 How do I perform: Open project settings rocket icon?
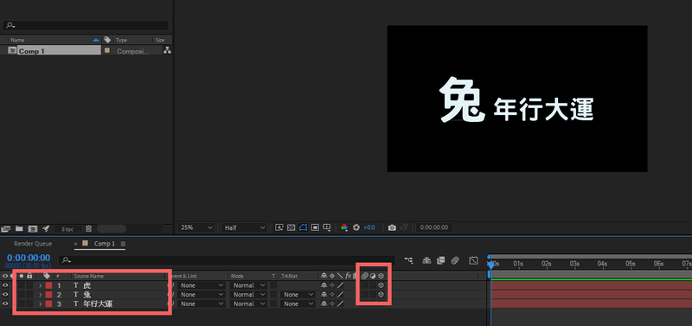[46, 228]
